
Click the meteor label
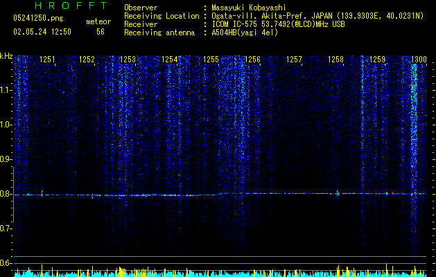(98, 21)
